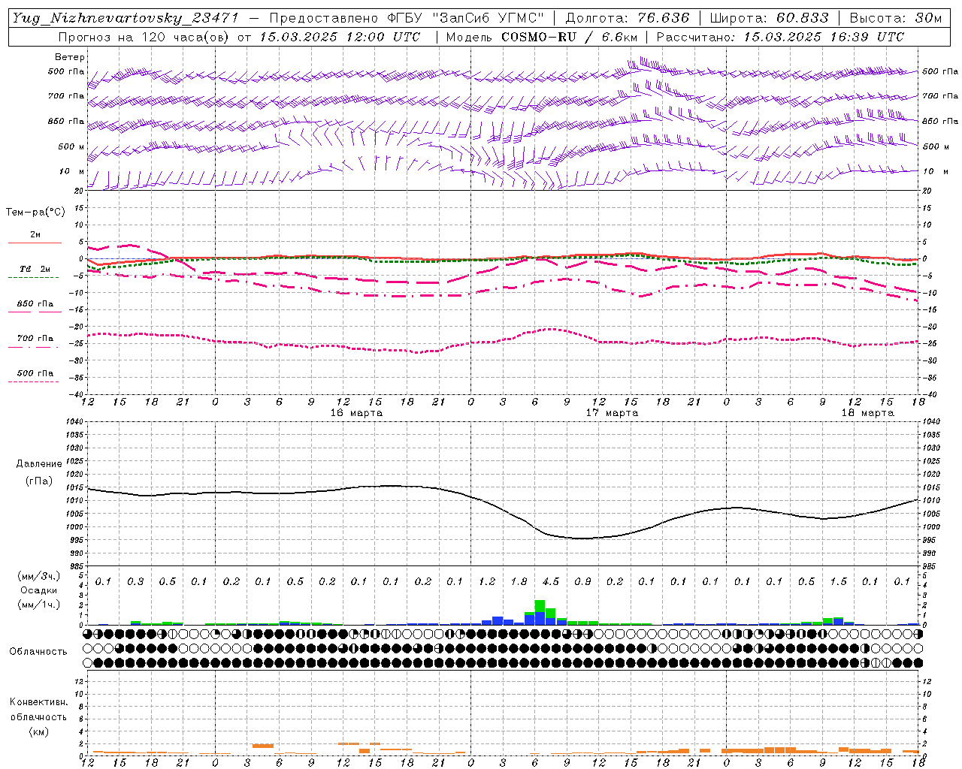The width and height of the screenshot is (962, 769).
Task: Select the 'Широта: 60.833' header field
Action: click(x=769, y=18)
